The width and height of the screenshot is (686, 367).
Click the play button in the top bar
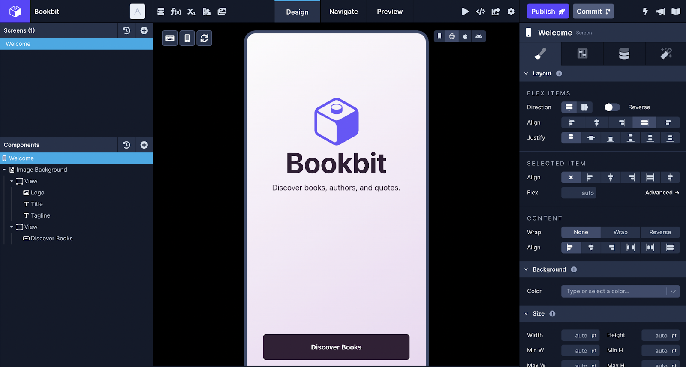pyautogui.click(x=465, y=12)
